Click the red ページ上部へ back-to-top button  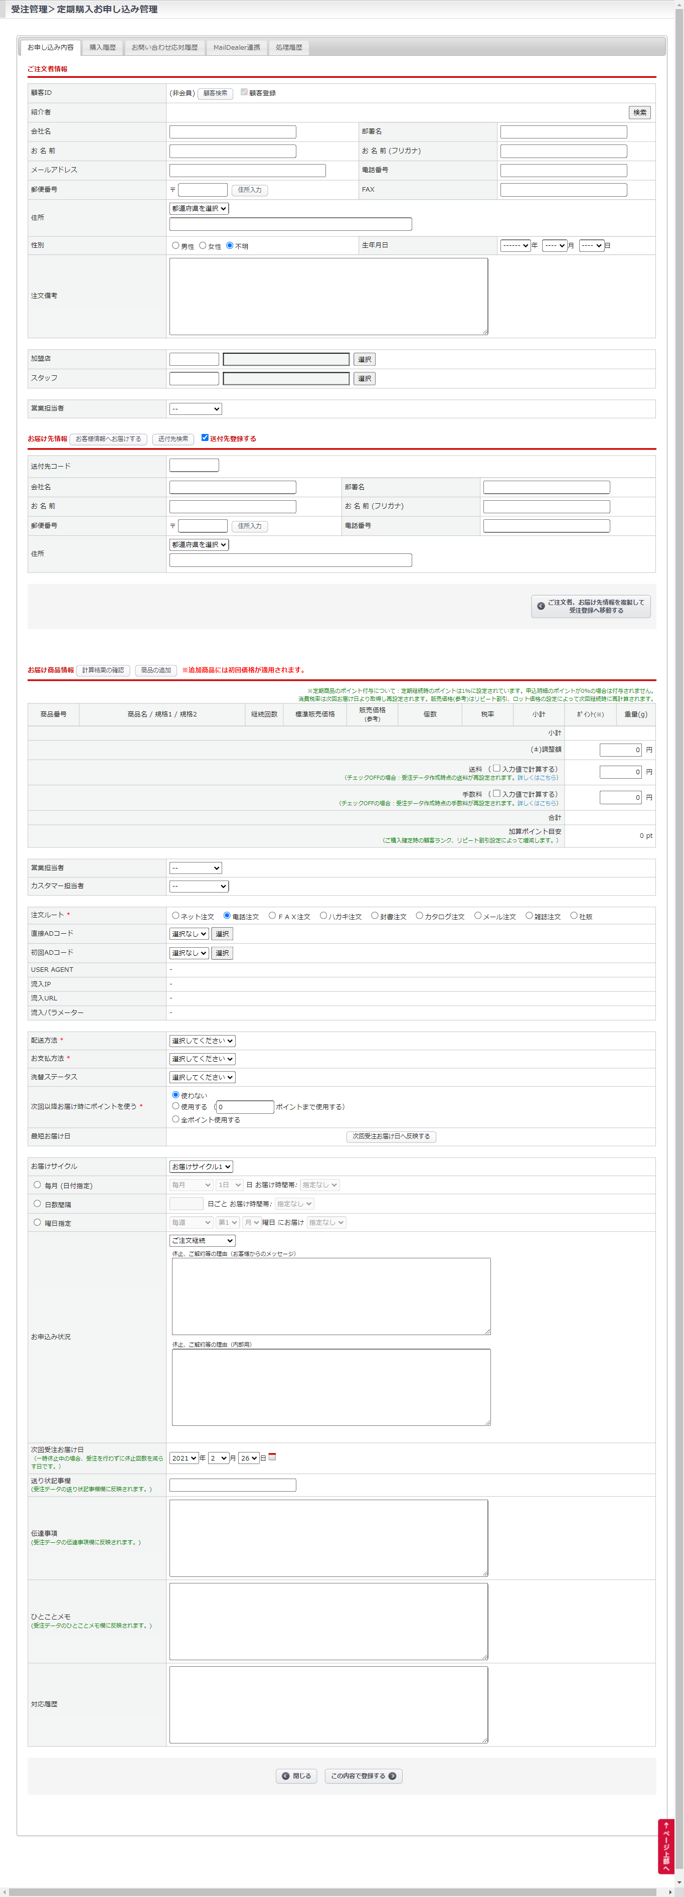(x=665, y=1845)
